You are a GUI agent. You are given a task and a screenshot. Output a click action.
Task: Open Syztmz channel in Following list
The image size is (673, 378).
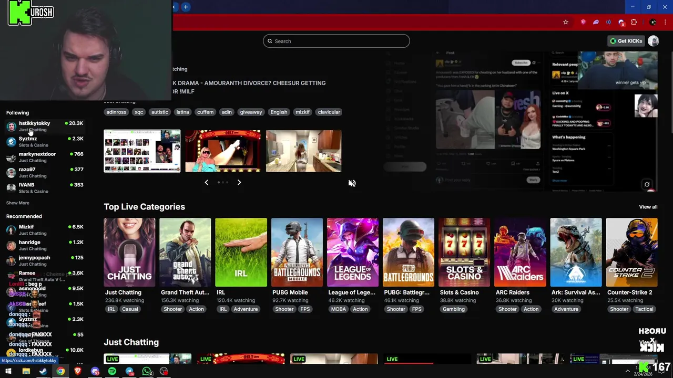45,142
